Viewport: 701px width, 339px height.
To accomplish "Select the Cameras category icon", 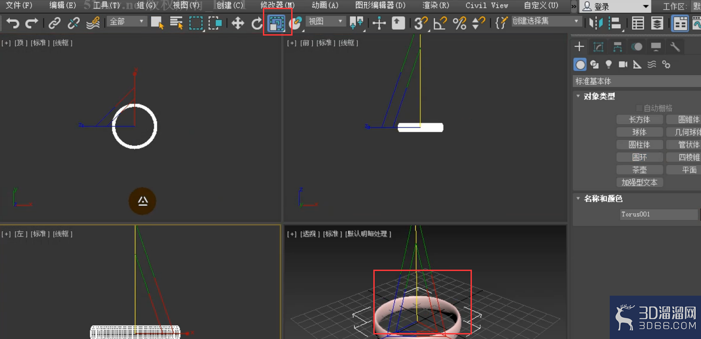I will 623,64.
